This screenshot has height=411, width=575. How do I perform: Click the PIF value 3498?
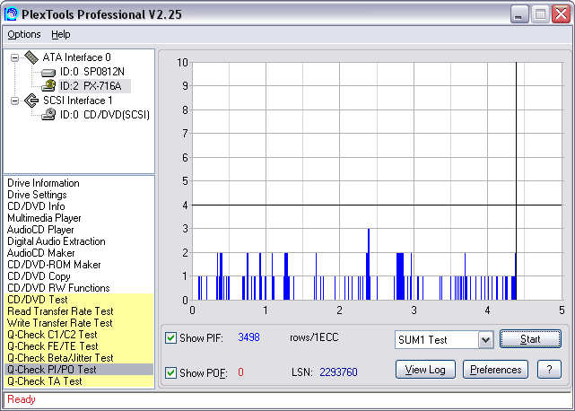click(249, 337)
